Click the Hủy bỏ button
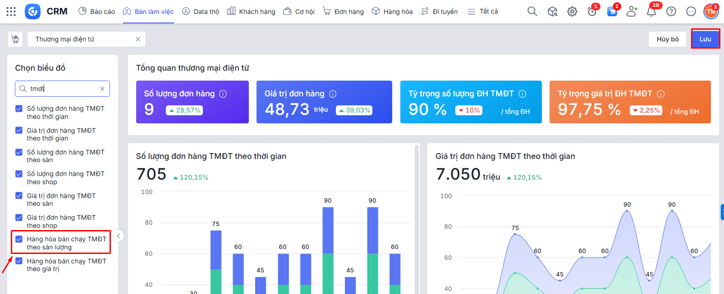 click(667, 39)
